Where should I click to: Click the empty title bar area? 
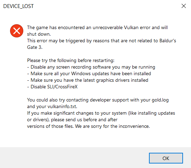(106, 6)
